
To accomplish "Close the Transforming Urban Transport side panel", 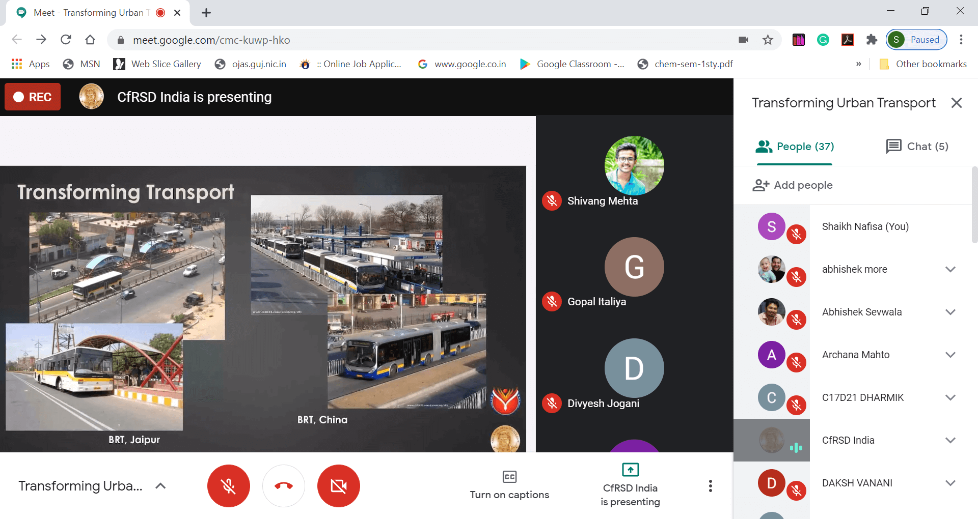I will pyautogui.click(x=956, y=103).
